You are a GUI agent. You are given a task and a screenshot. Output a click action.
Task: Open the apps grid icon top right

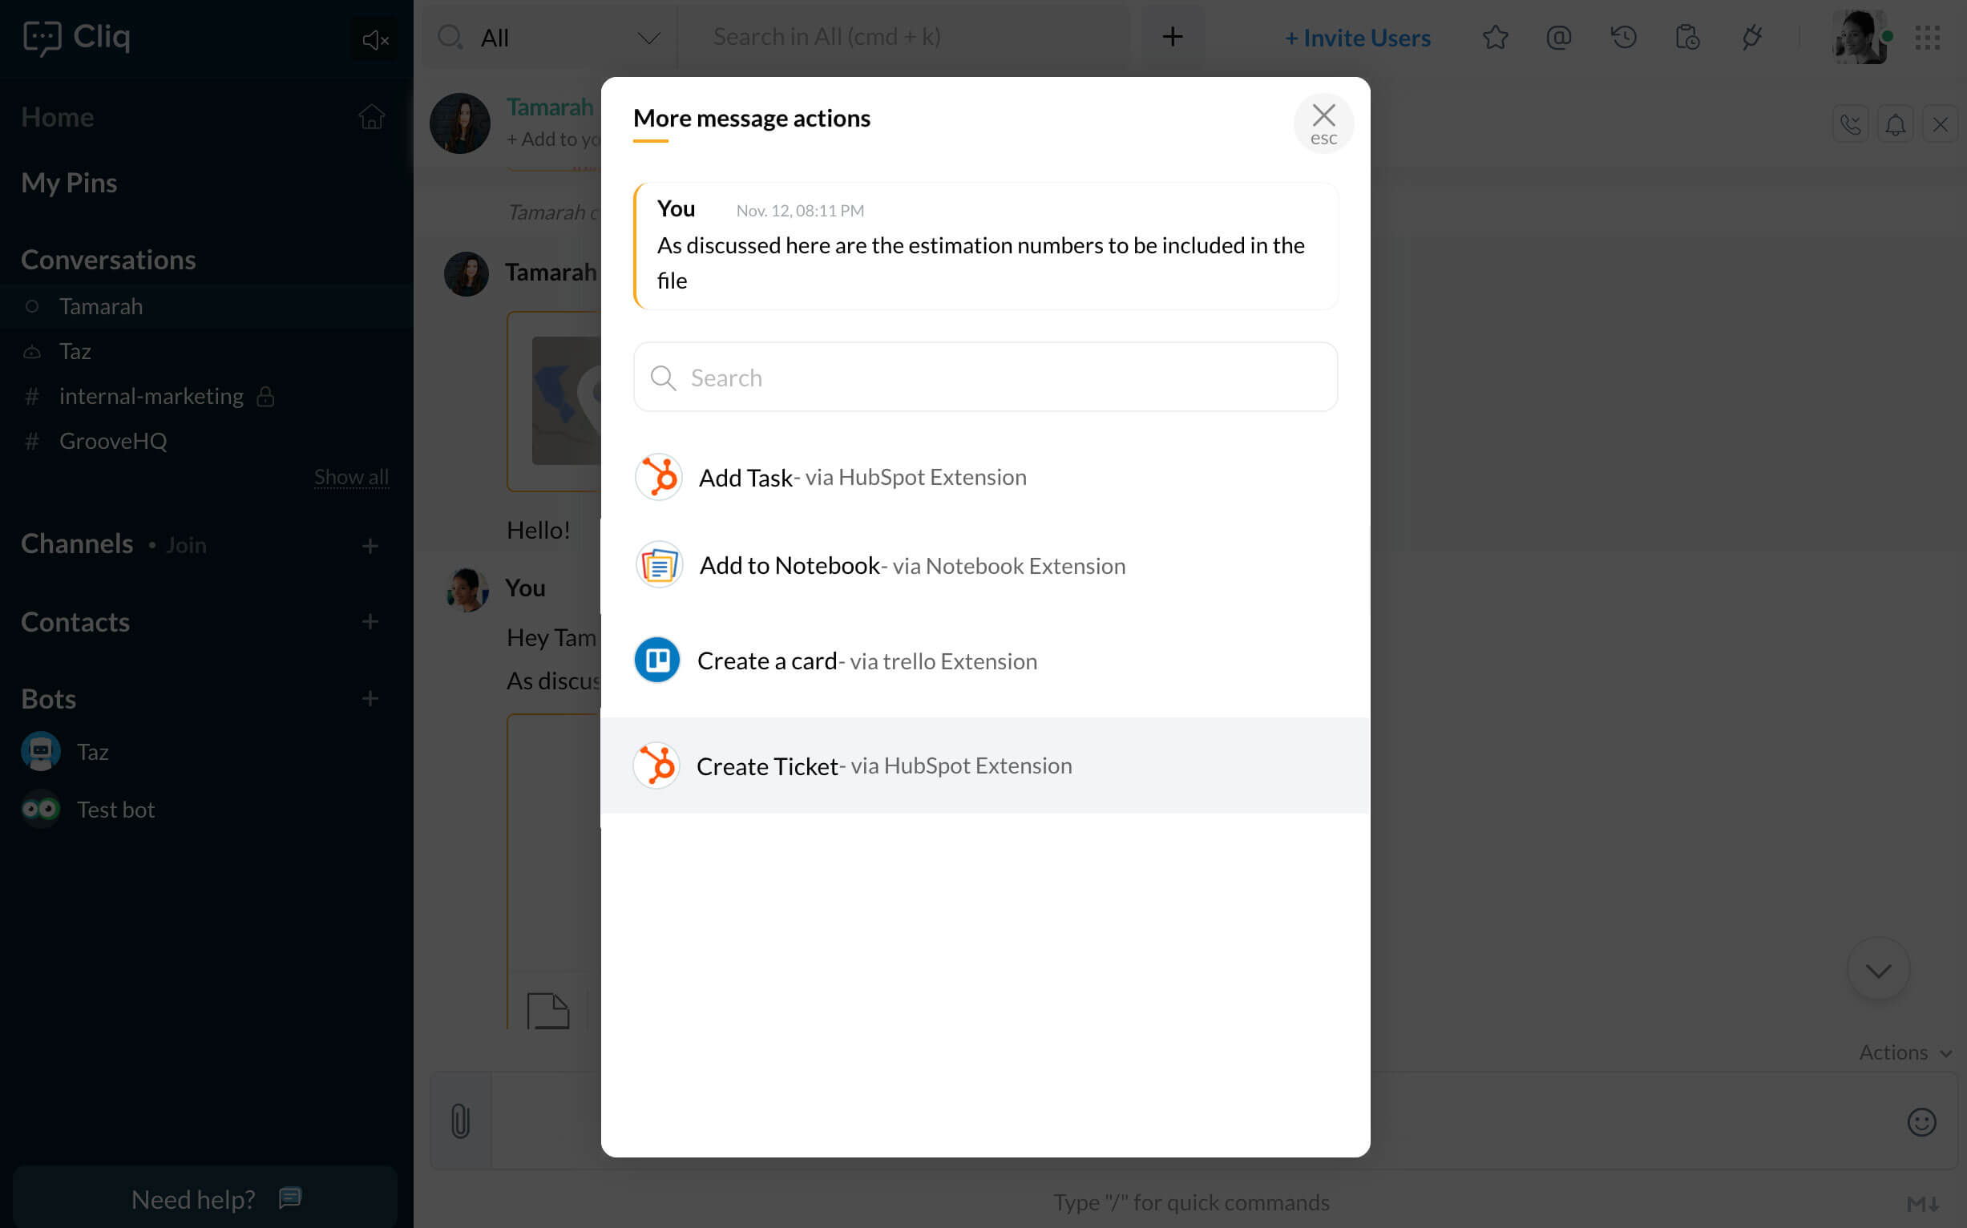tap(1928, 37)
